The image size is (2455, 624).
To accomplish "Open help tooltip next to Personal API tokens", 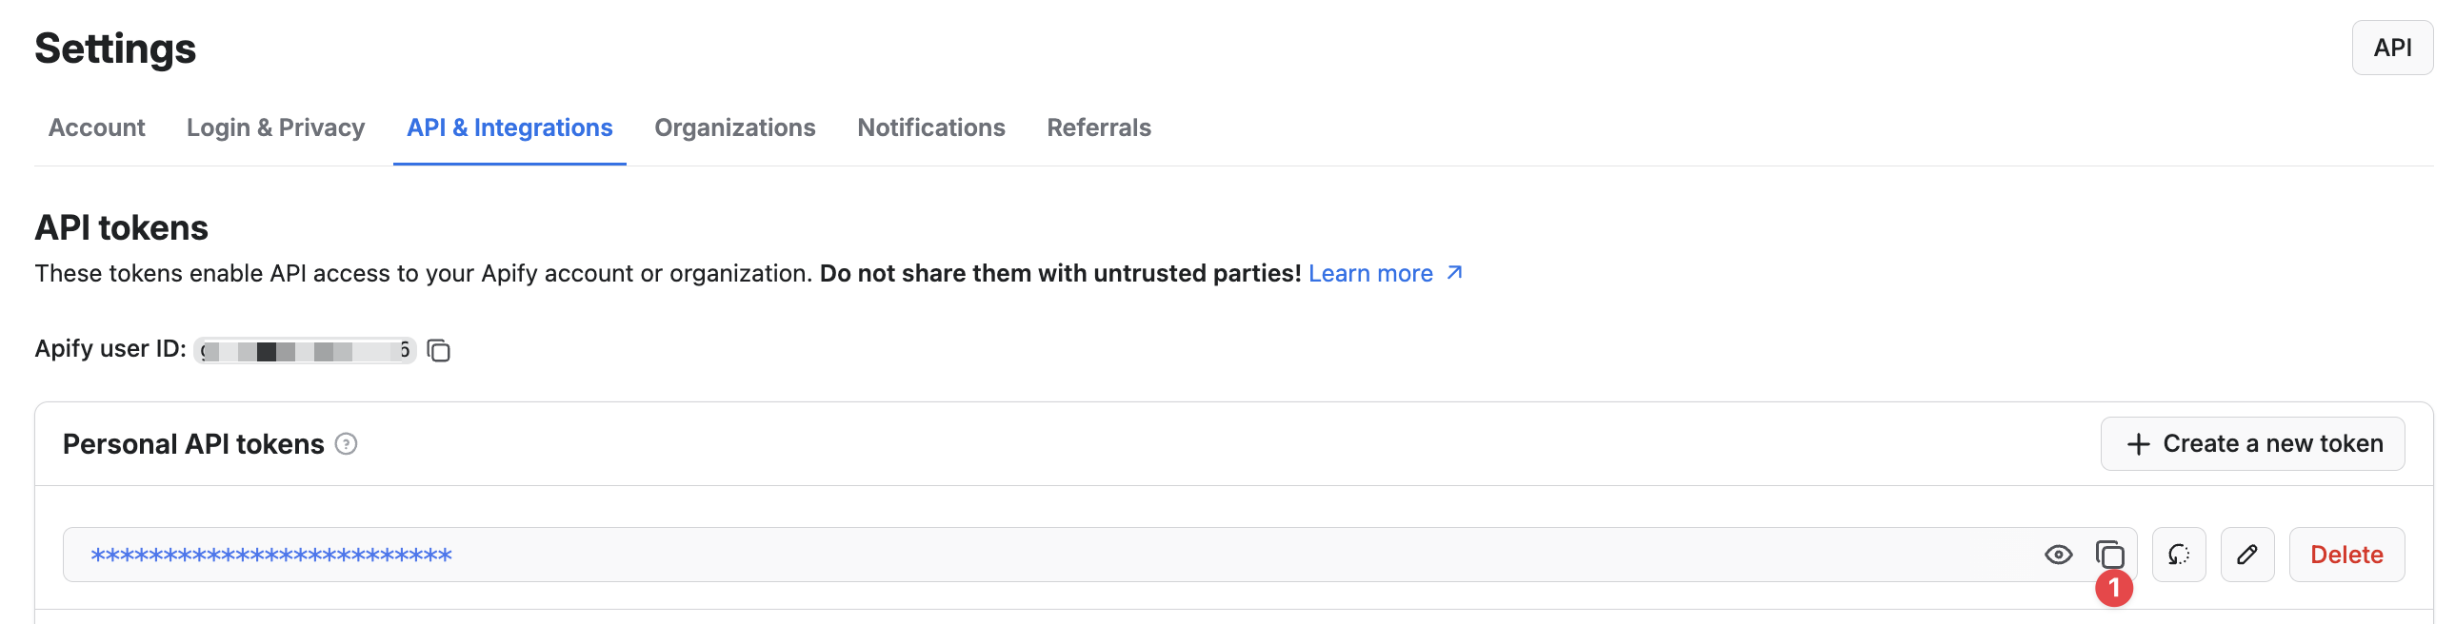I will coord(347,444).
